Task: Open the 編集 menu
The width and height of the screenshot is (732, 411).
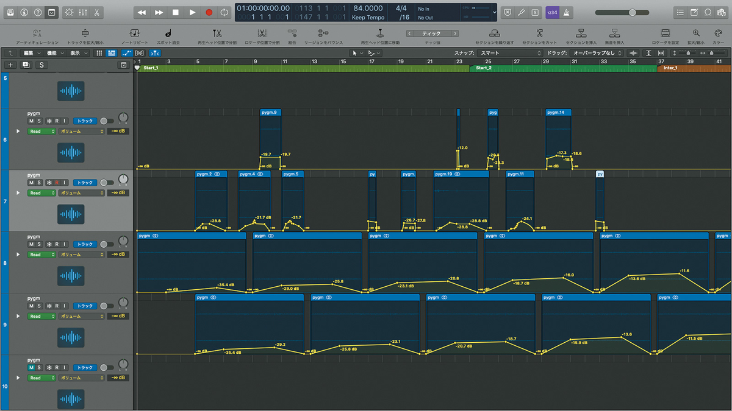Action: [x=32, y=53]
